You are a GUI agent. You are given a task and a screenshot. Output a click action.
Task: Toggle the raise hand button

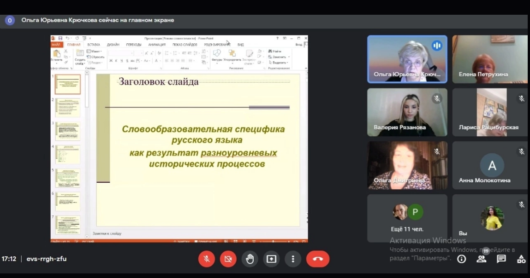250,259
